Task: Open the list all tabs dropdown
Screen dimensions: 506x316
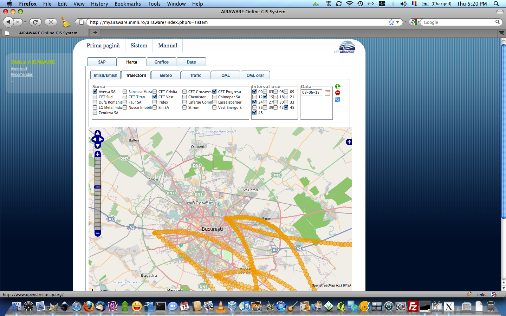Action: [502, 33]
